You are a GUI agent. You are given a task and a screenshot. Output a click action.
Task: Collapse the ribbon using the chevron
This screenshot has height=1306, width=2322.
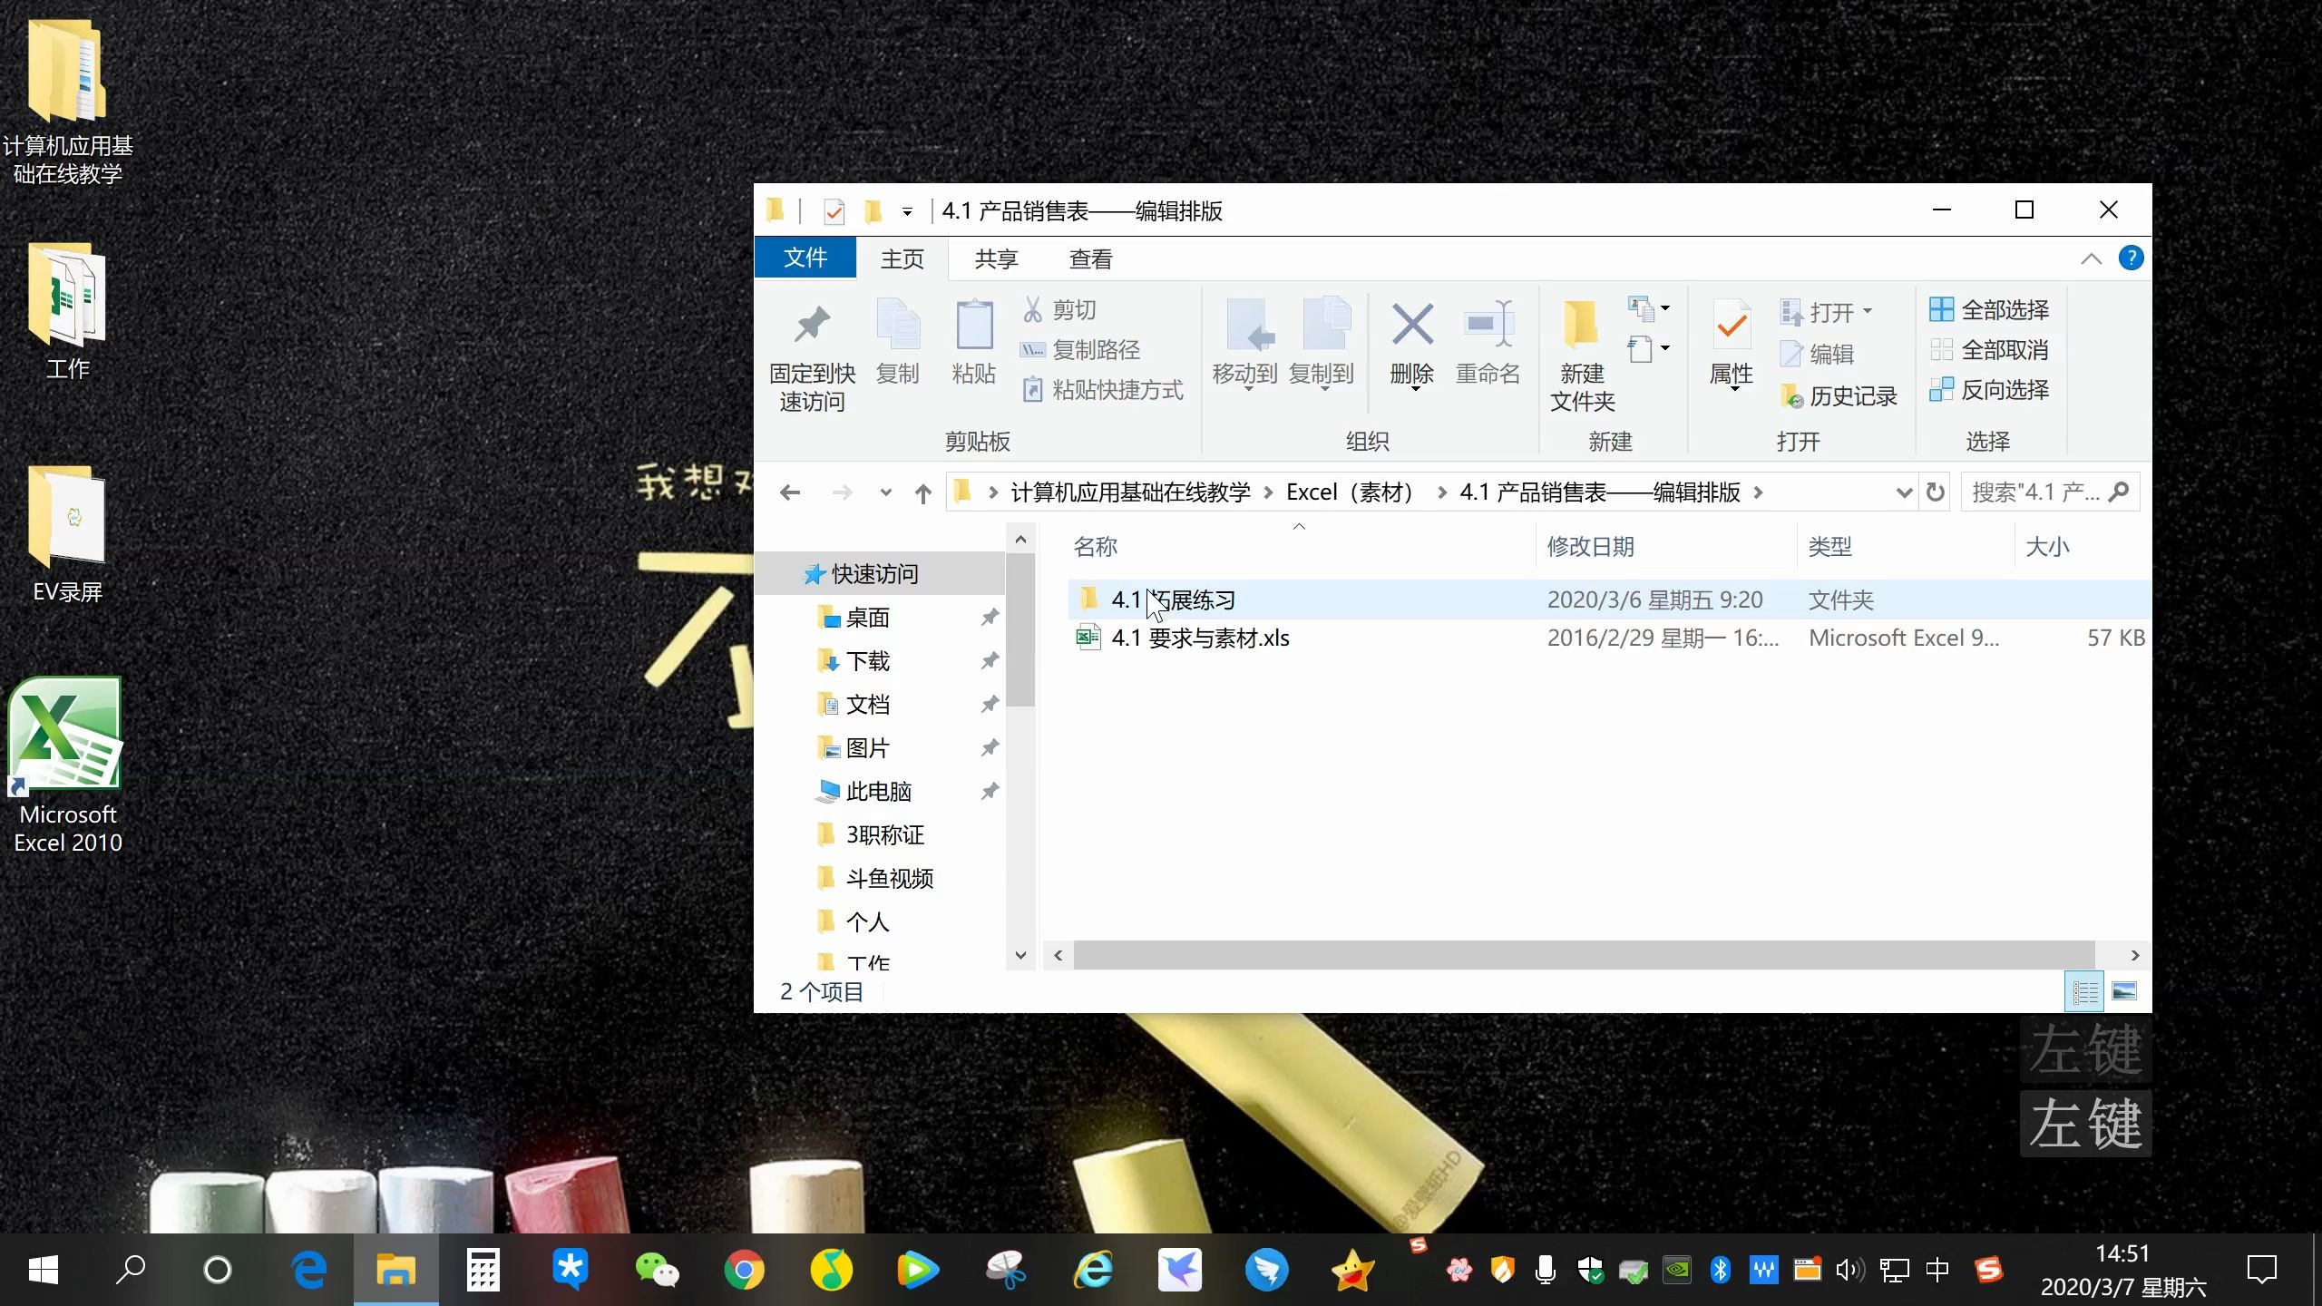2091,258
